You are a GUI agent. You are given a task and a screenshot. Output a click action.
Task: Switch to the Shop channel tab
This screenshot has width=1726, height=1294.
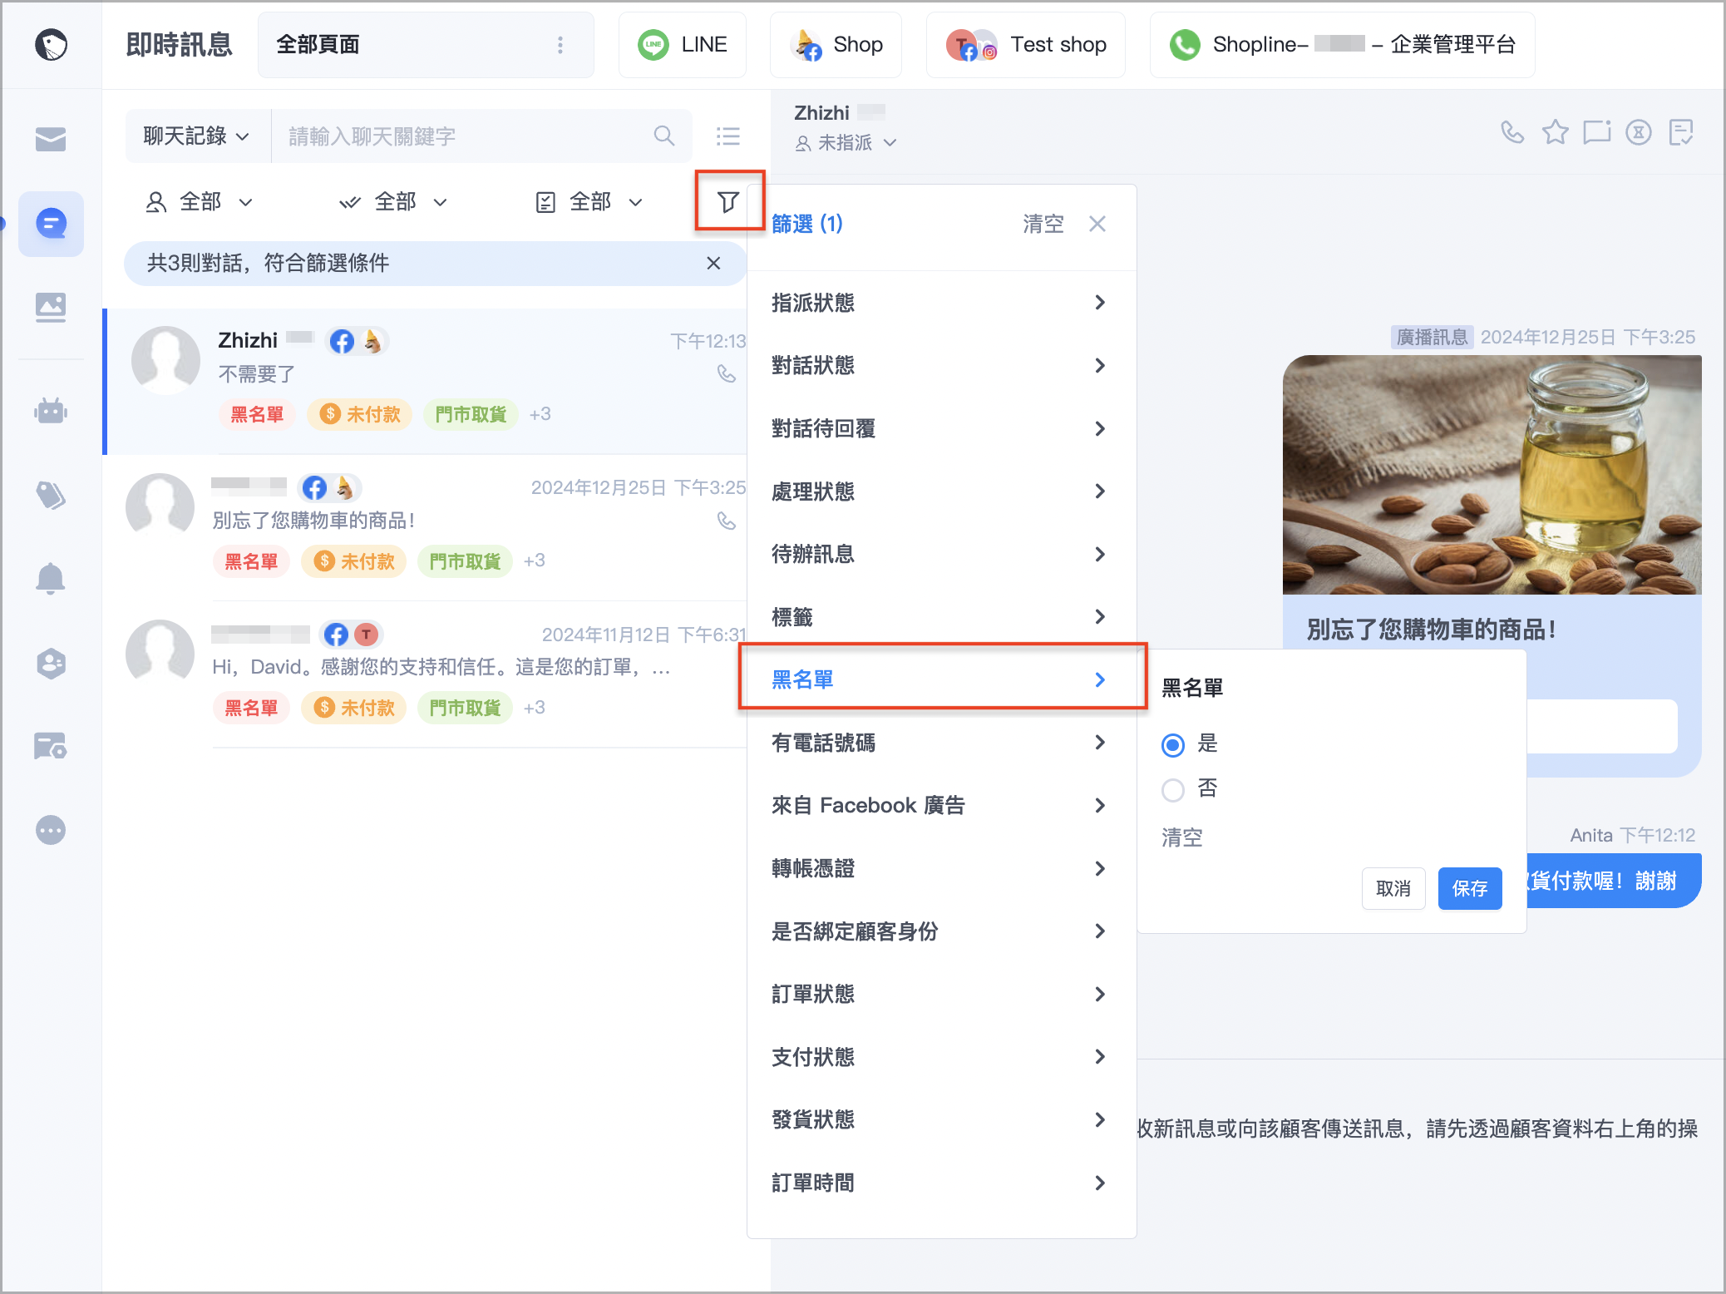(836, 45)
